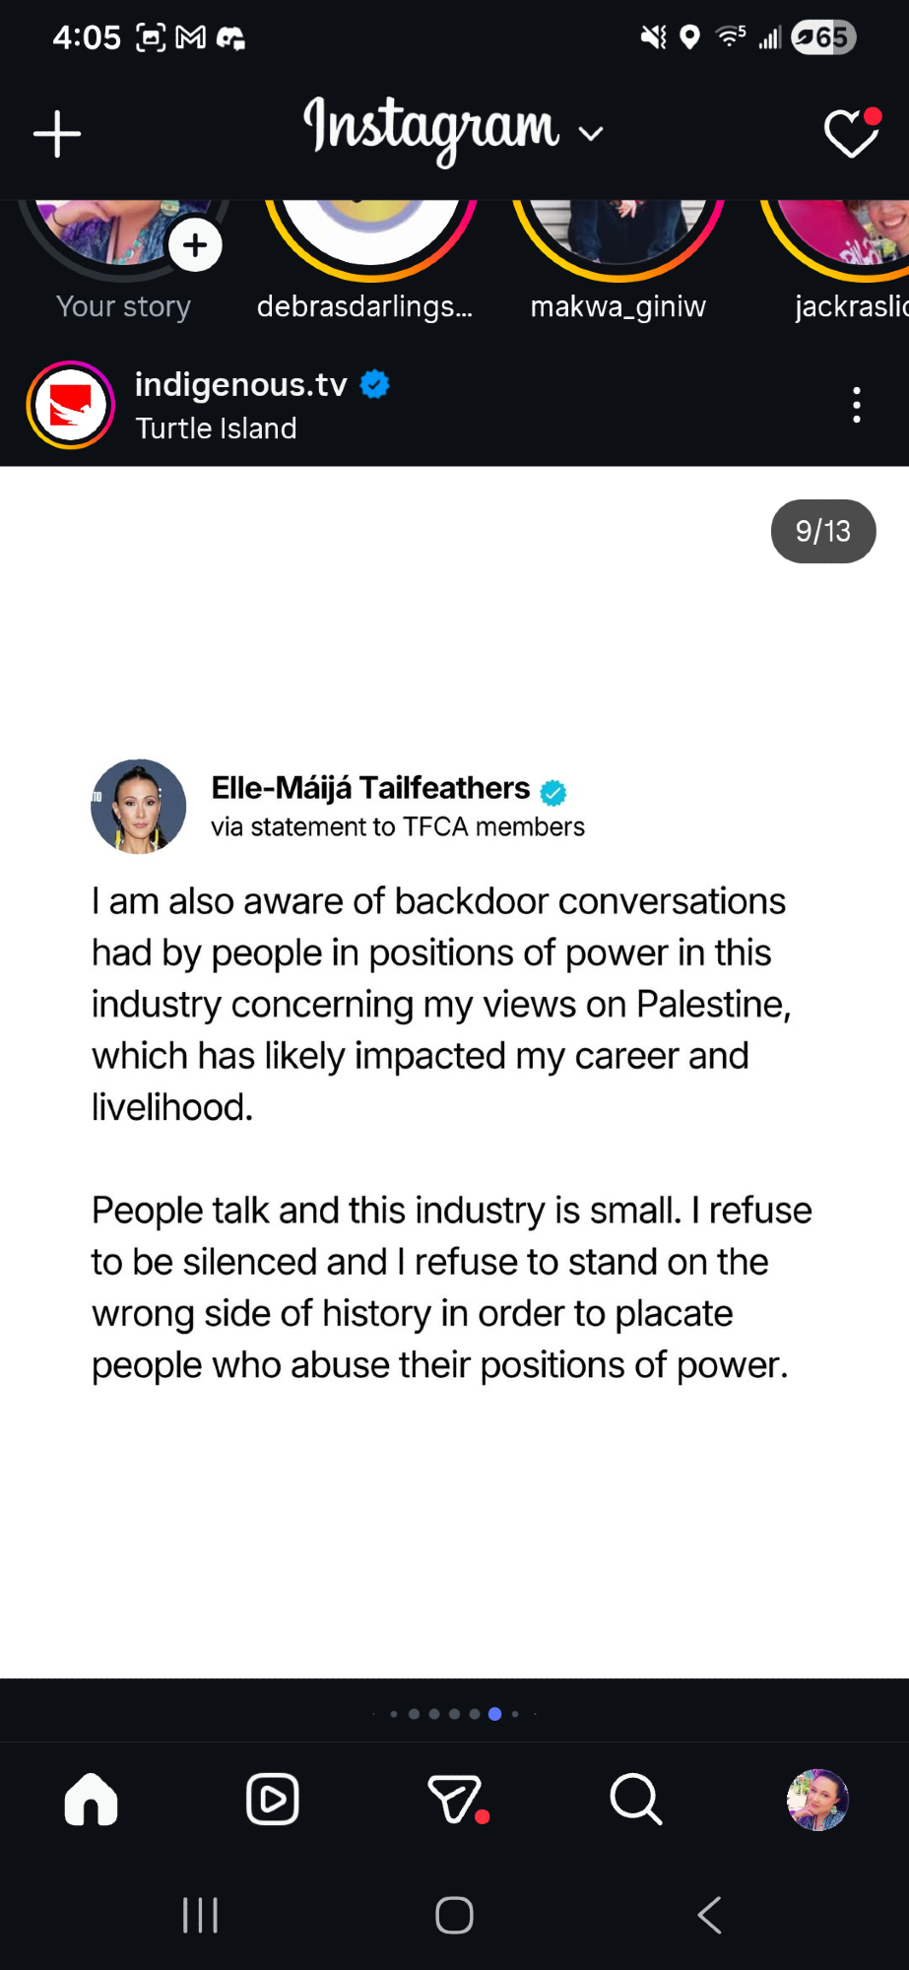Open the jackraslic story
The height and width of the screenshot is (1970, 909).
point(847,234)
